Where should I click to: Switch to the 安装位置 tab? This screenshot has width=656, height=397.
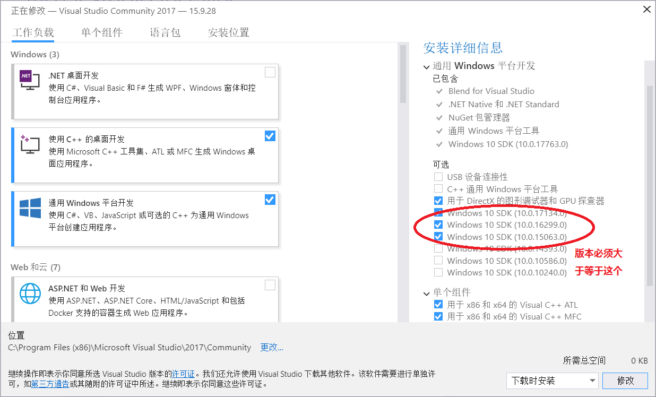coord(229,33)
